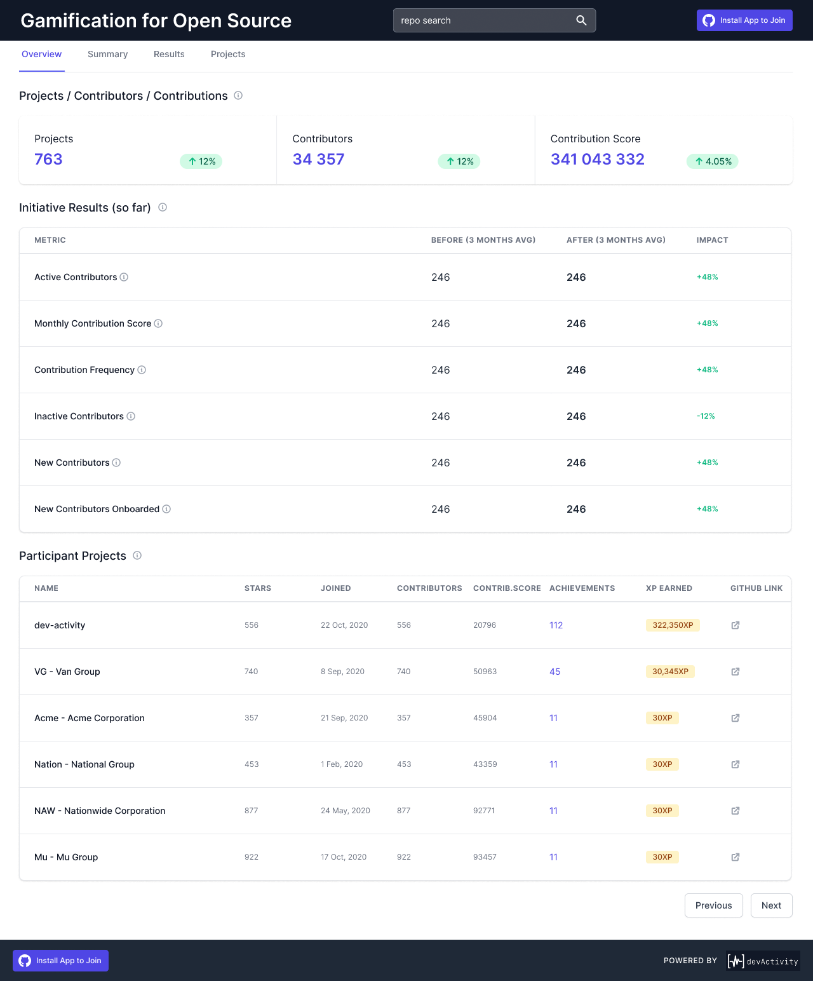The width and height of the screenshot is (813, 981).
Task: Open the VG - Van Group GitHub link
Action: point(735,672)
